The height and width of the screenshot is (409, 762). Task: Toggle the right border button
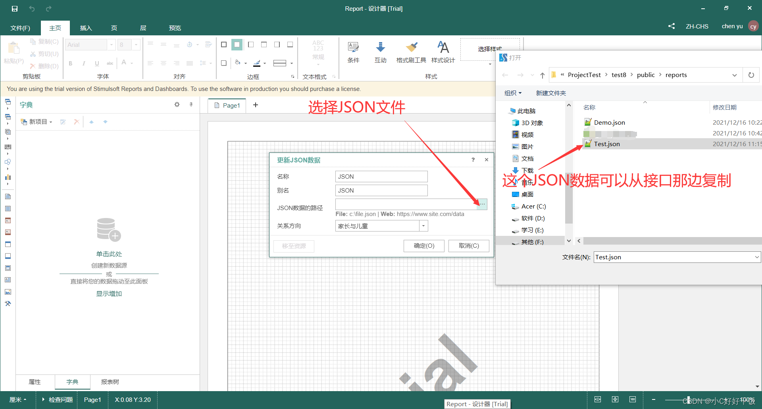pyautogui.click(x=277, y=44)
